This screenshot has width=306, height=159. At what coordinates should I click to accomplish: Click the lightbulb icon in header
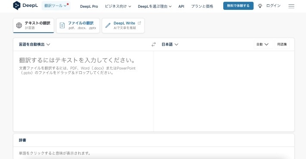tap(260, 6)
